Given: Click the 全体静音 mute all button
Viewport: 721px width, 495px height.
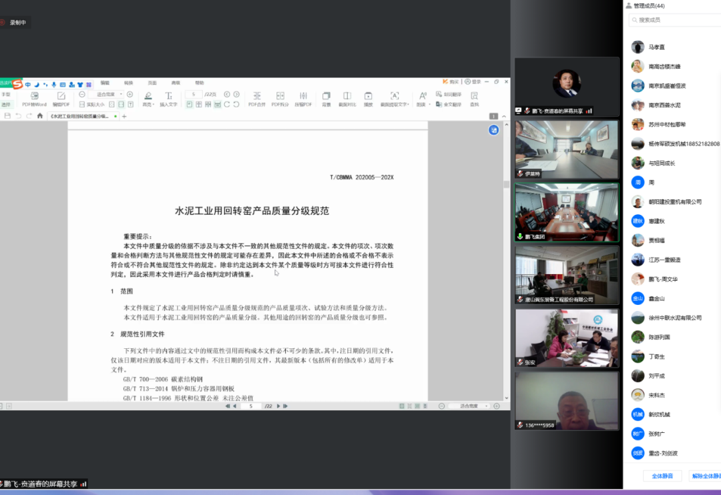Looking at the screenshot, I should [x=662, y=476].
